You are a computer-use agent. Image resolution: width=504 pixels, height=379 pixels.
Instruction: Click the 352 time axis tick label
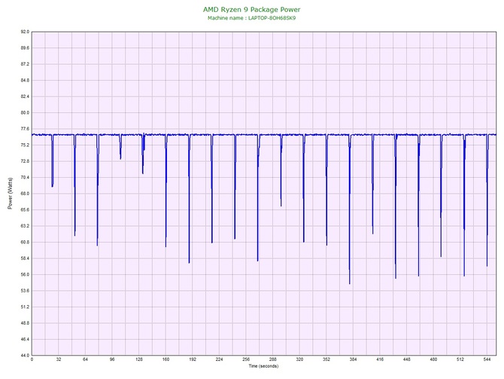[326, 359]
